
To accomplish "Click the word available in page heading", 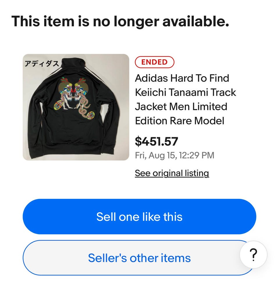I will pos(195,21).
